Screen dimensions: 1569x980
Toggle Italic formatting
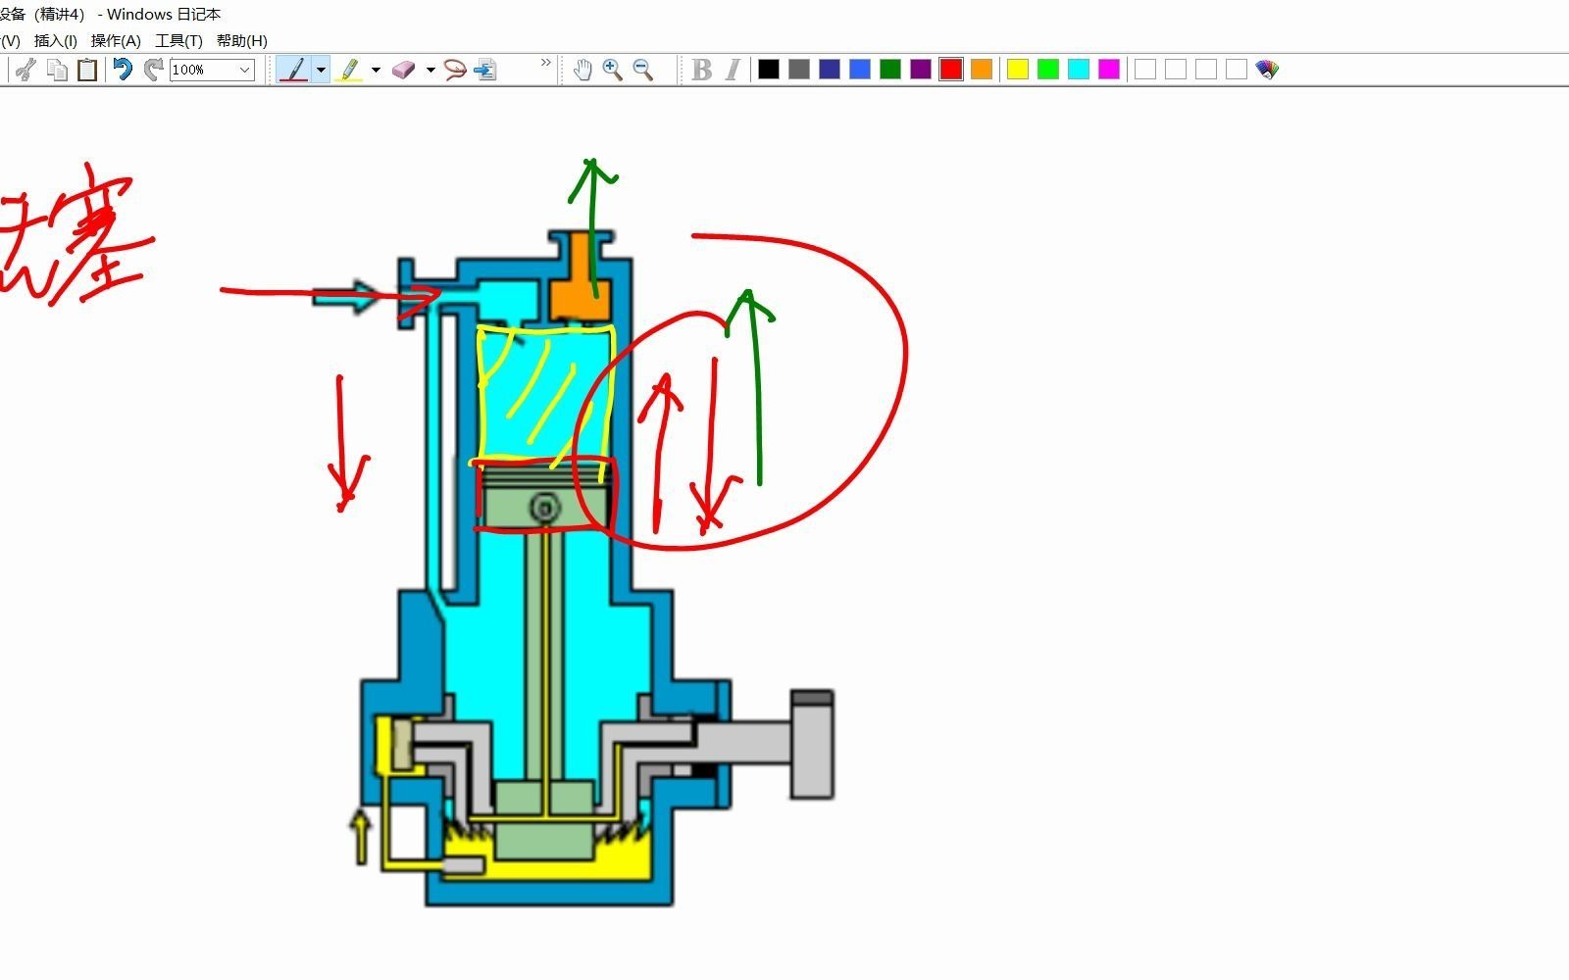coord(732,70)
